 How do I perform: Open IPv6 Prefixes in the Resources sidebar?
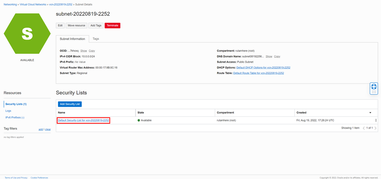[x=15, y=118]
